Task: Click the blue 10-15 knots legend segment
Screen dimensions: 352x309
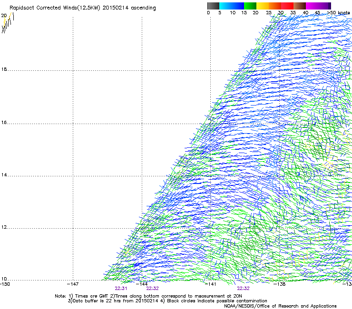Action: pos(238,6)
